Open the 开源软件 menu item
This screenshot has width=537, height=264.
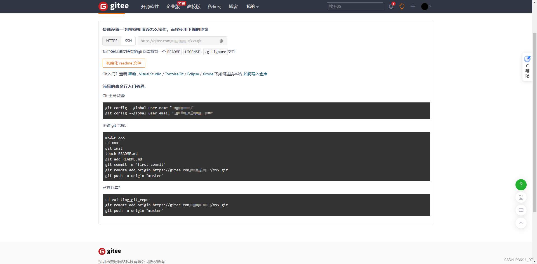pos(150,7)
